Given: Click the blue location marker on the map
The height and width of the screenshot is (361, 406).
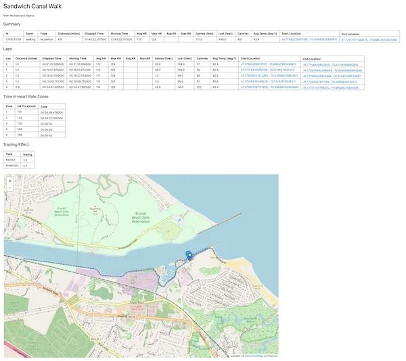Looking at the screenshot, I should [x=189, y=256].
